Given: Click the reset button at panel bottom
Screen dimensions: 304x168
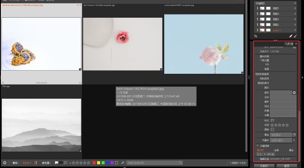Looking at the screenshot, I should coord(287,166).
